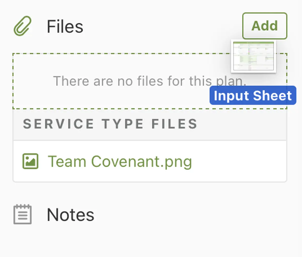
Task: Open the Team Covenant.png file link
Action: click(120, 161)
